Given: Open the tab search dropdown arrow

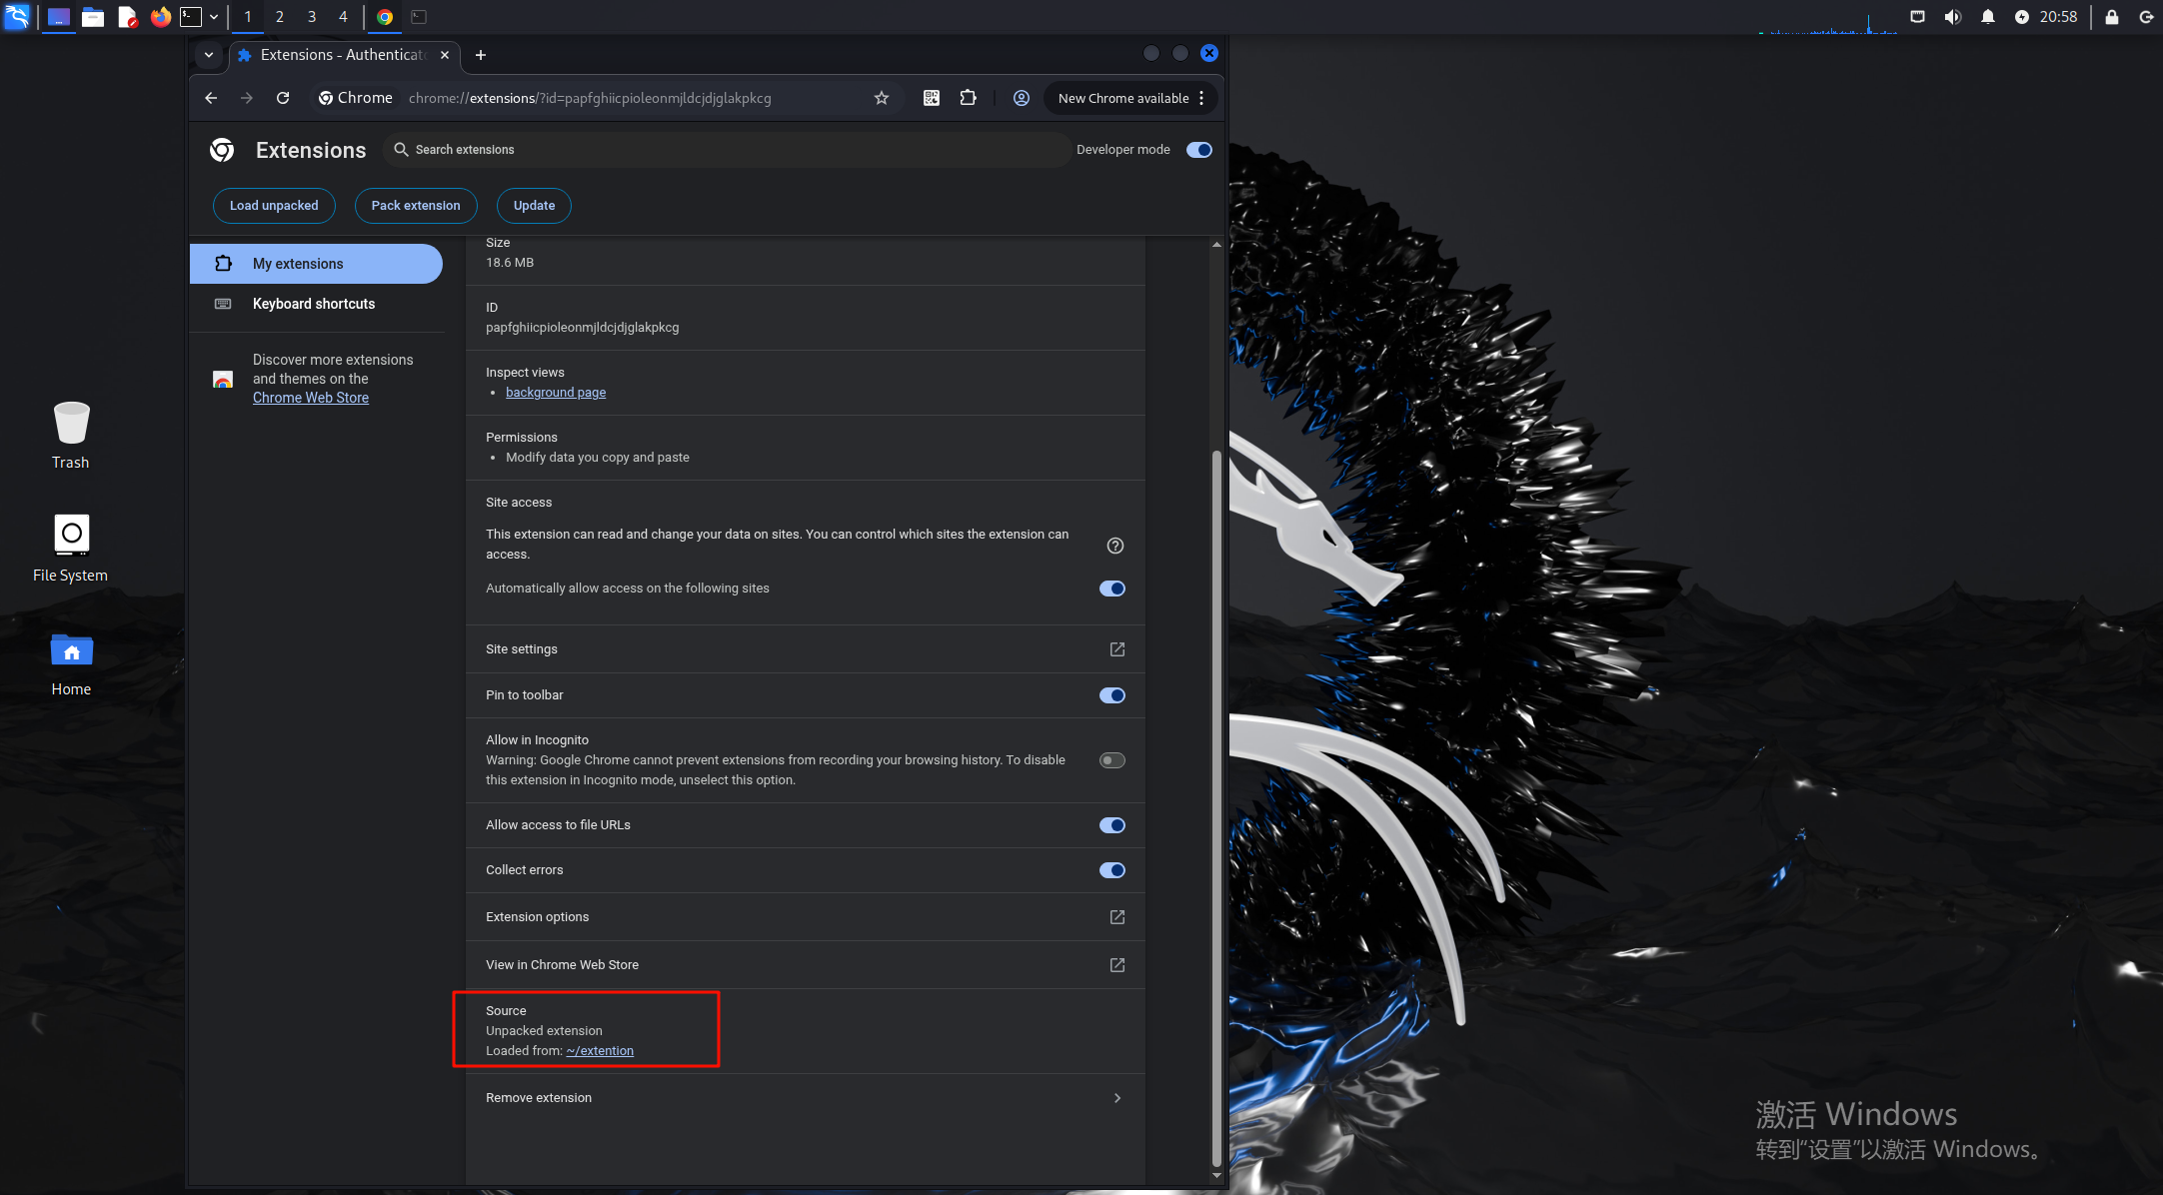Looking at the screenshot, I should 208,55.
